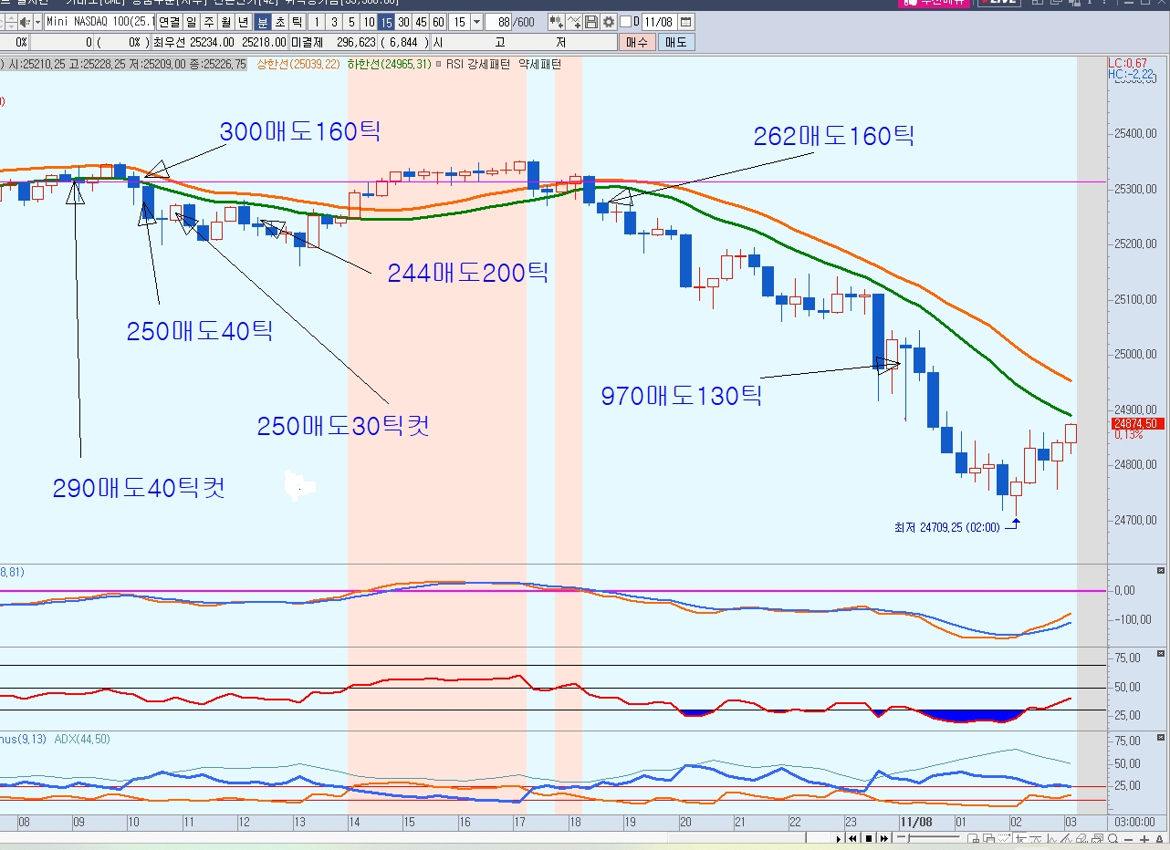1170x850 pixels.
Task: Click the 매도 sell button
Action: click(x=676, y=42)
